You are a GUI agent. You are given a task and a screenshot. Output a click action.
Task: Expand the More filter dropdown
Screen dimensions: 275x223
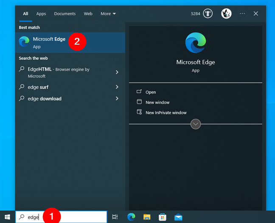tap(108, 14)
